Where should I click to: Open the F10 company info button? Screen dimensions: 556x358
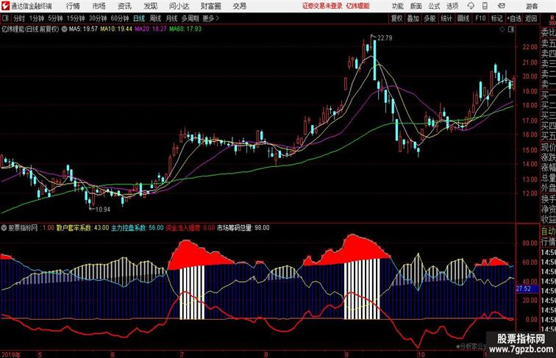point(480,18)
